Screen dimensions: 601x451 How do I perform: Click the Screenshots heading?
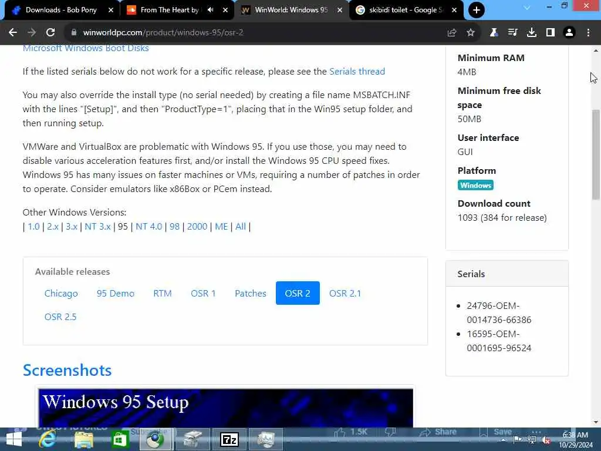tap(67, 371)
